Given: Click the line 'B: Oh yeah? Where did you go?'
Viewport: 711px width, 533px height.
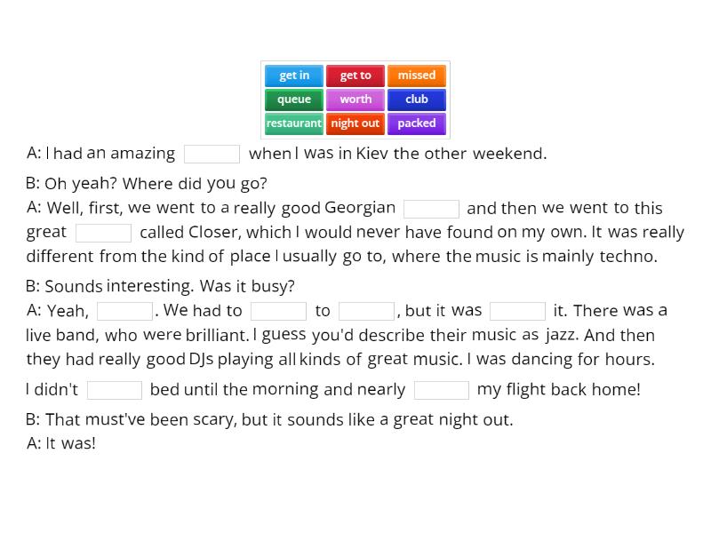Looking at the screenshot, I should click(x=147, y=184).
